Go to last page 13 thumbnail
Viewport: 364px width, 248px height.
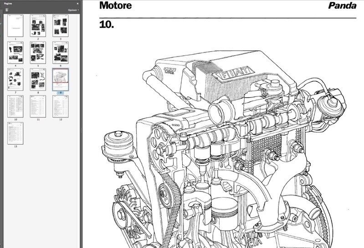tap(15, 133)
